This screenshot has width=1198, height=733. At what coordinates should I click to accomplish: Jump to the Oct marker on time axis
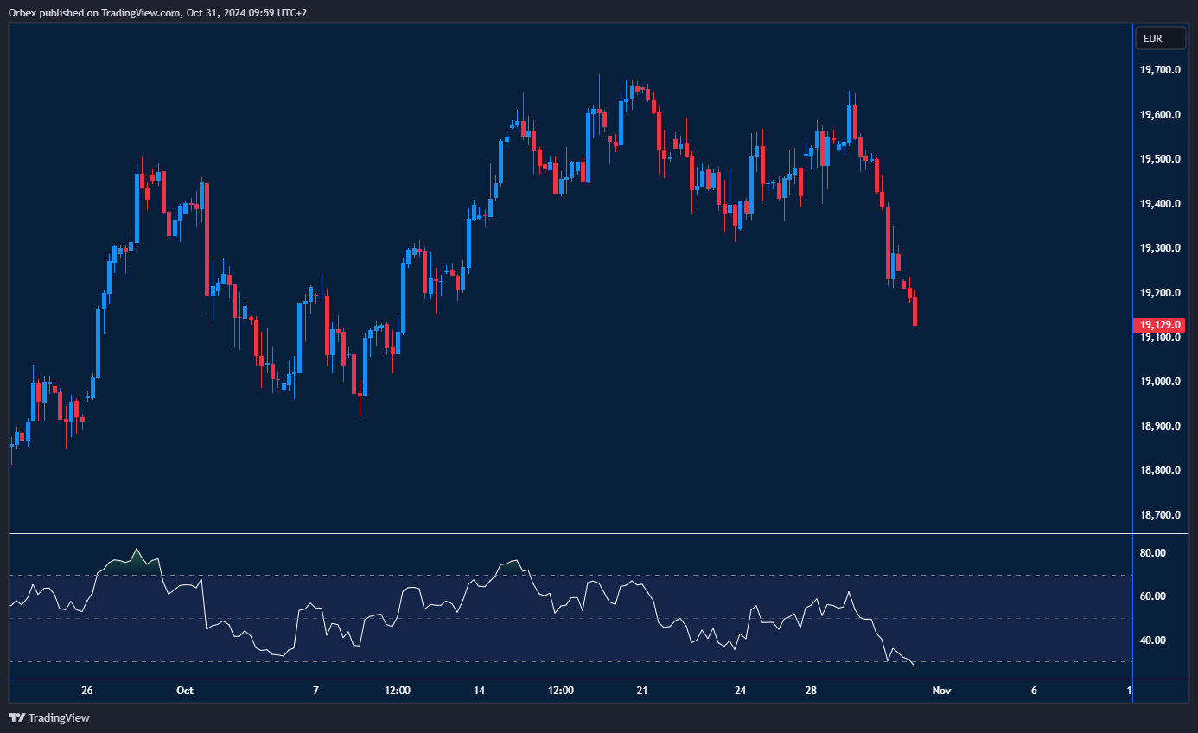point(184,691)
